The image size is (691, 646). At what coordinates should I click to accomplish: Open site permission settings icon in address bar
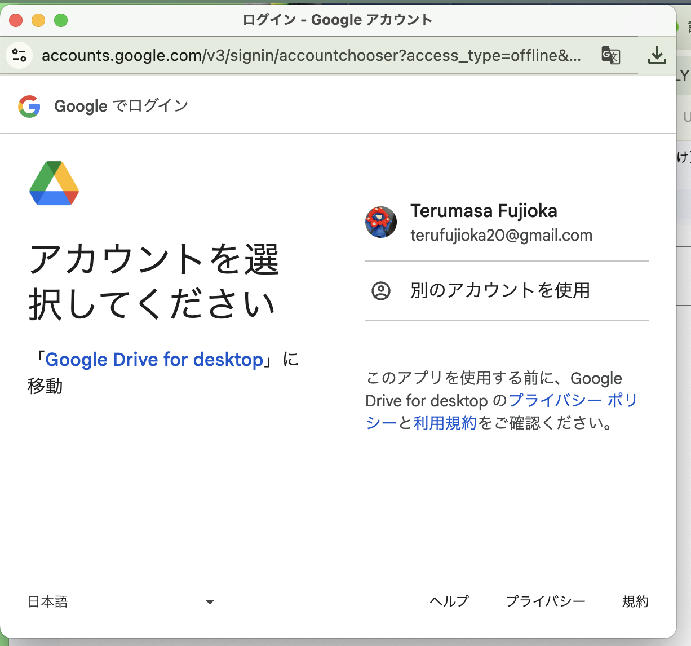(19, 55)
